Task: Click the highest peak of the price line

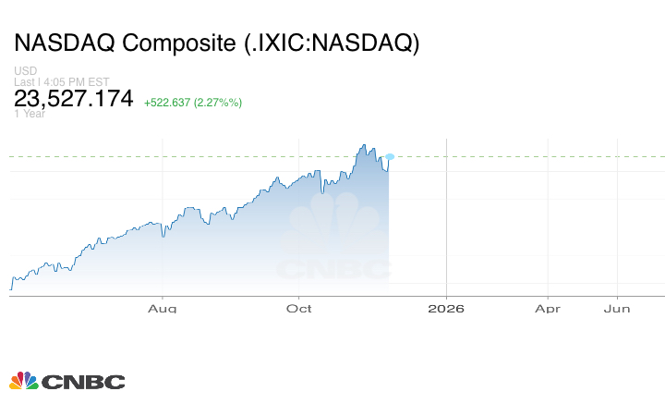Action: tap(364, 145)
